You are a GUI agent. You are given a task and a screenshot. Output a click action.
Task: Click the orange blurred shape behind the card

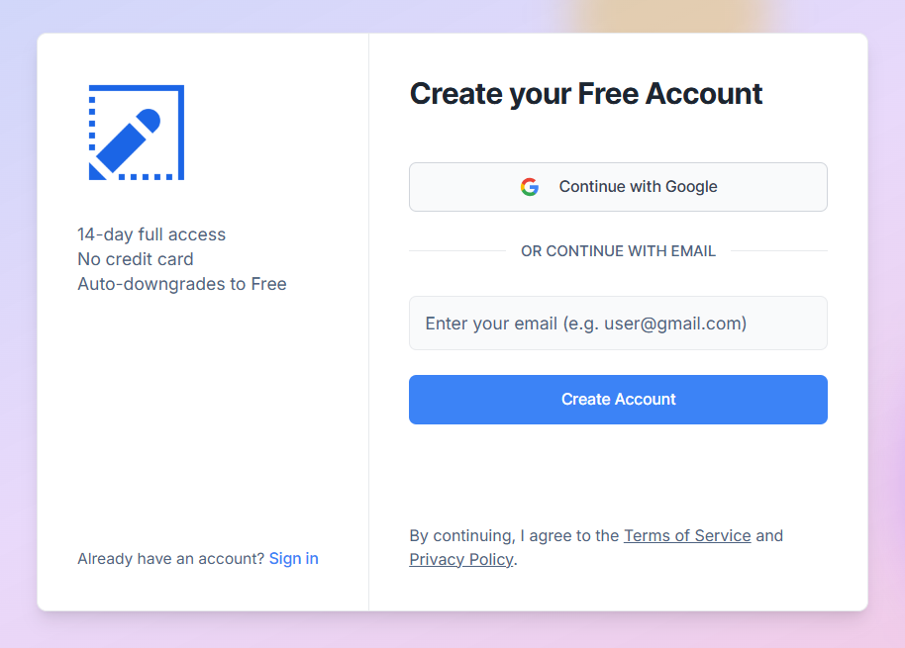(674, 16)
